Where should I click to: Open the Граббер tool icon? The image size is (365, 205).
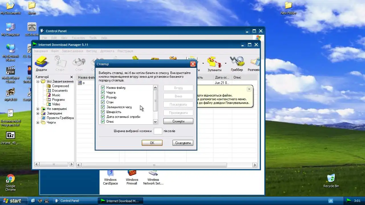(x=237, y=64)
